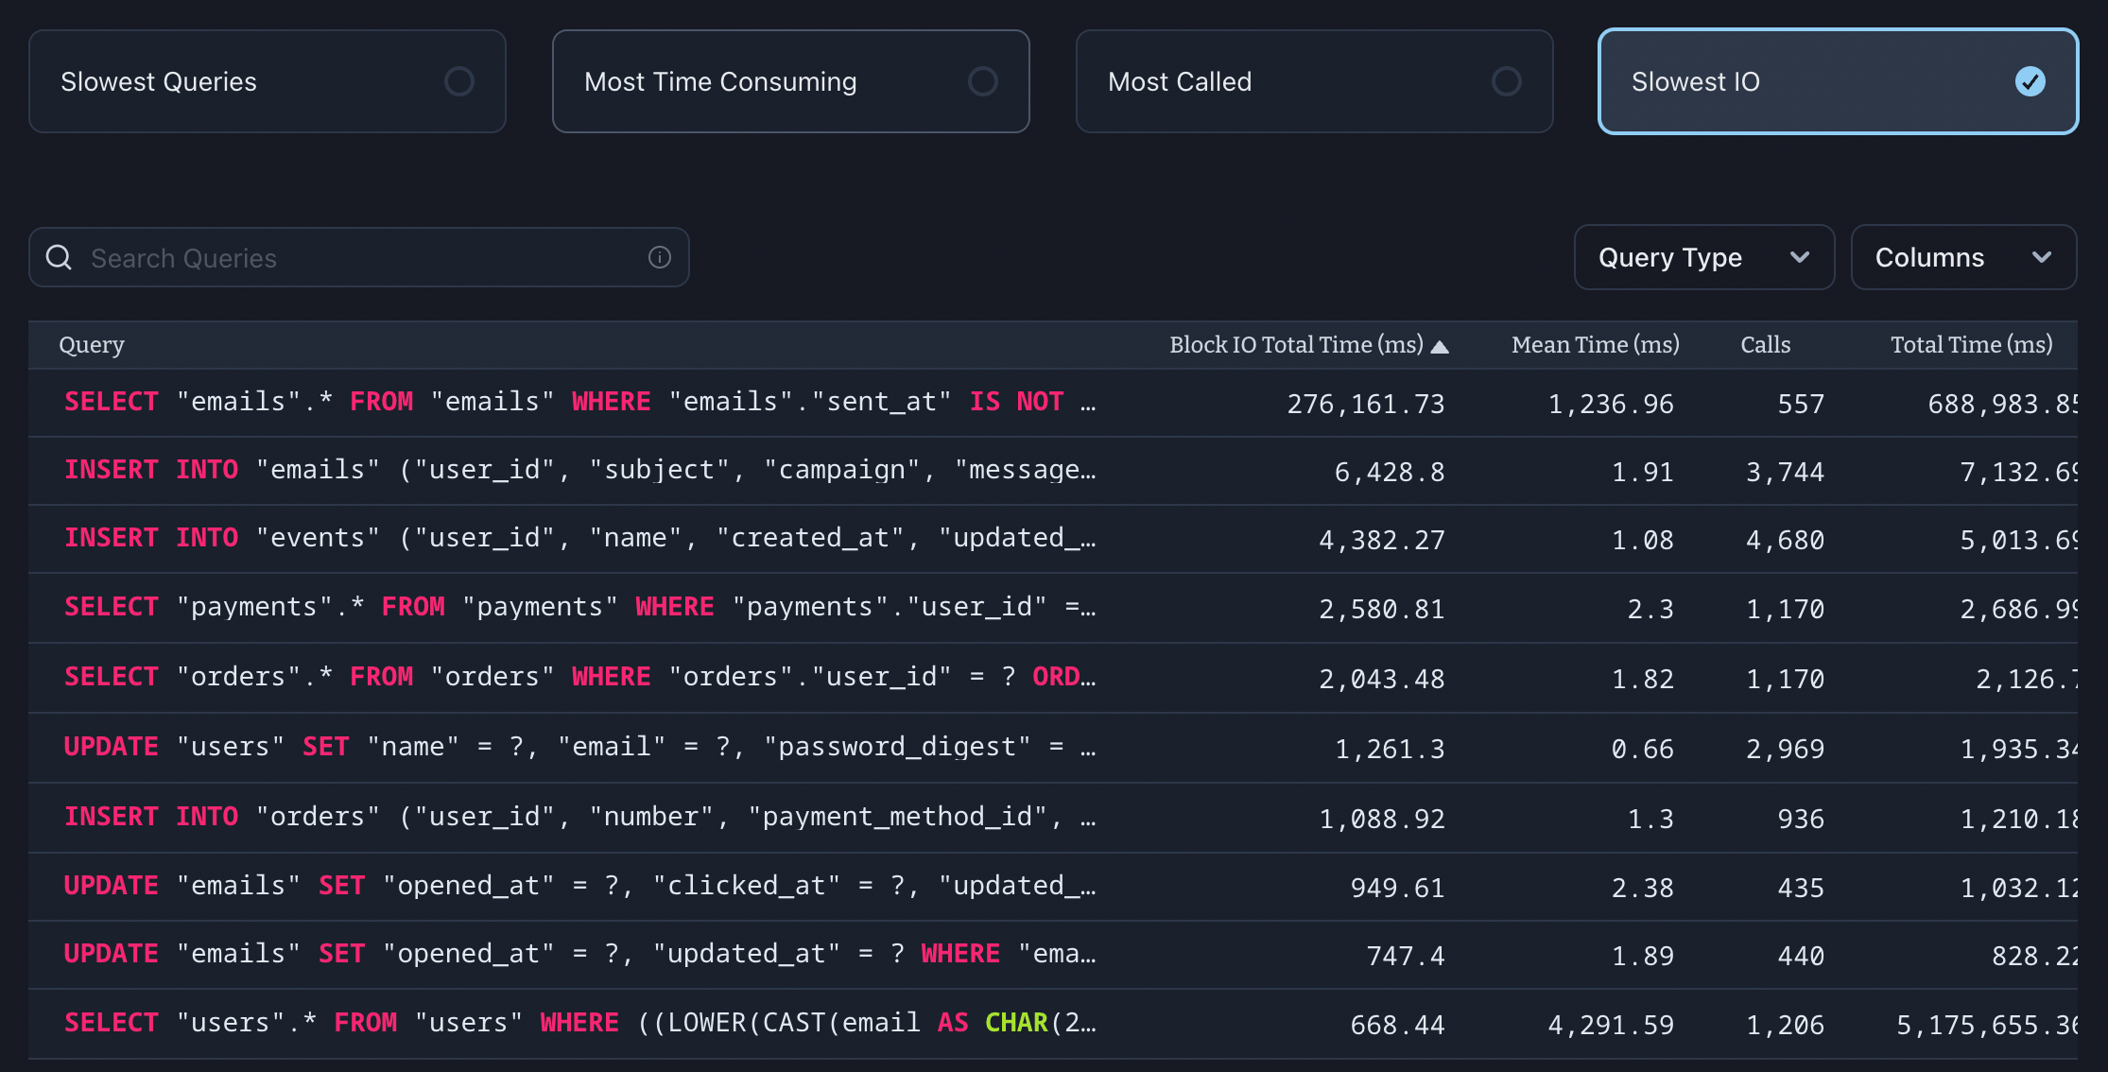
Task: Select the Slowest Queries radio button
Action: point(459,81)
